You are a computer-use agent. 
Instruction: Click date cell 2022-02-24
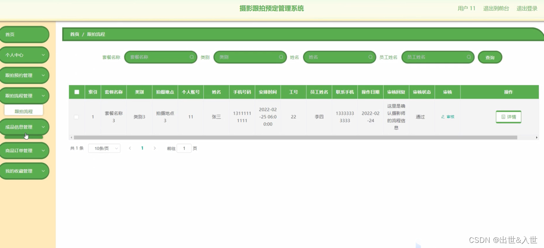click(370, 117)
